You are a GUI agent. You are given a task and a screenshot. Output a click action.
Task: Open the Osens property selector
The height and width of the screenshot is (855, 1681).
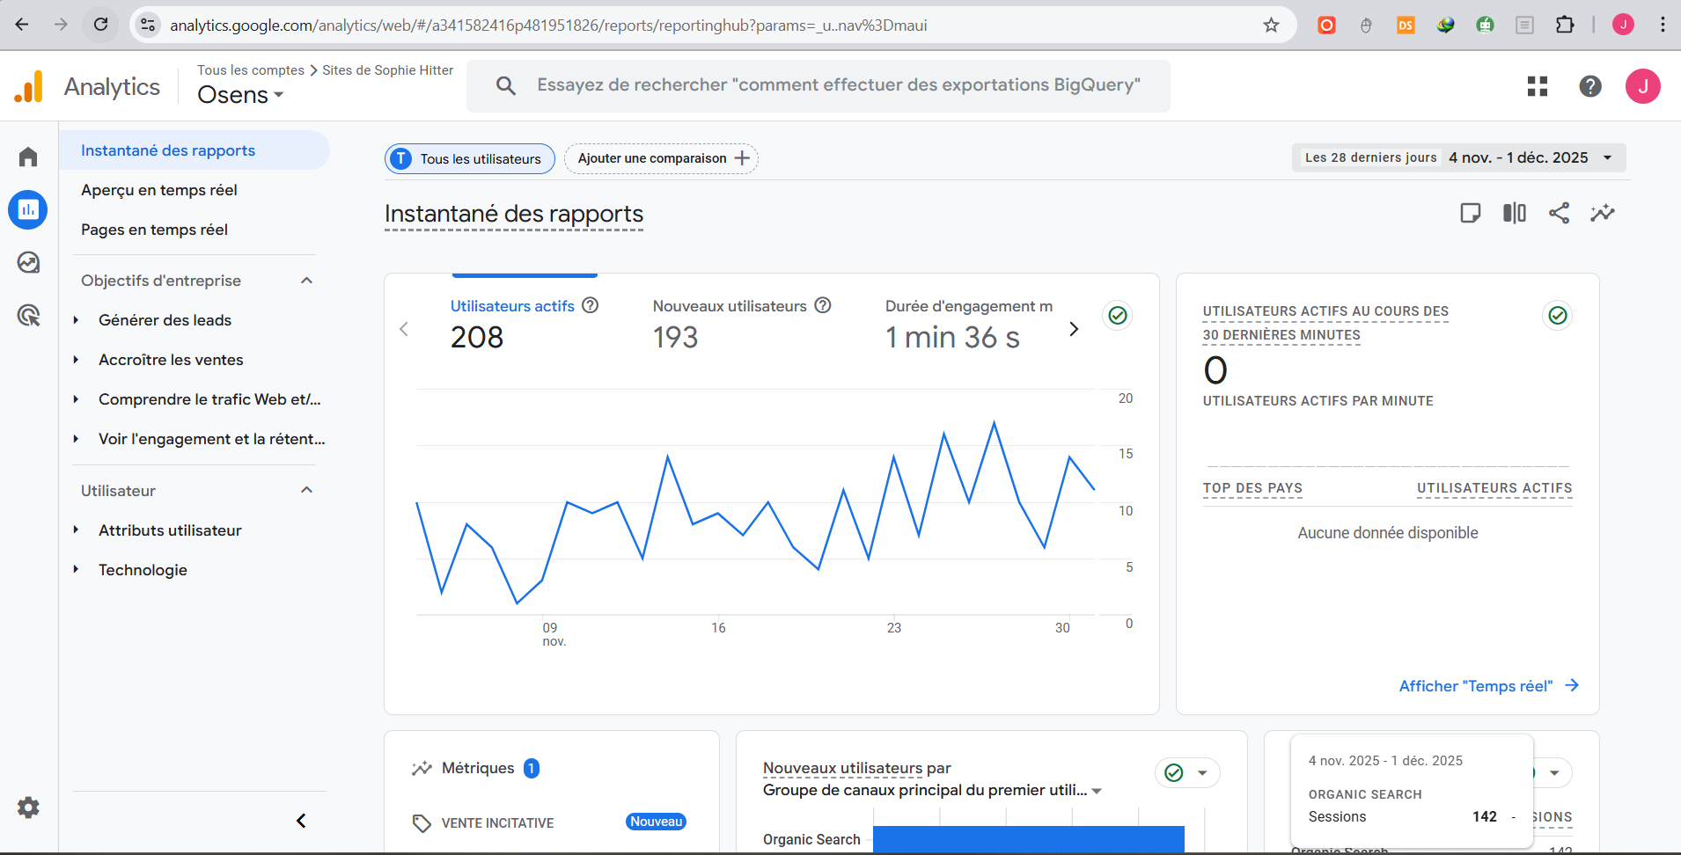click(240, 95)
